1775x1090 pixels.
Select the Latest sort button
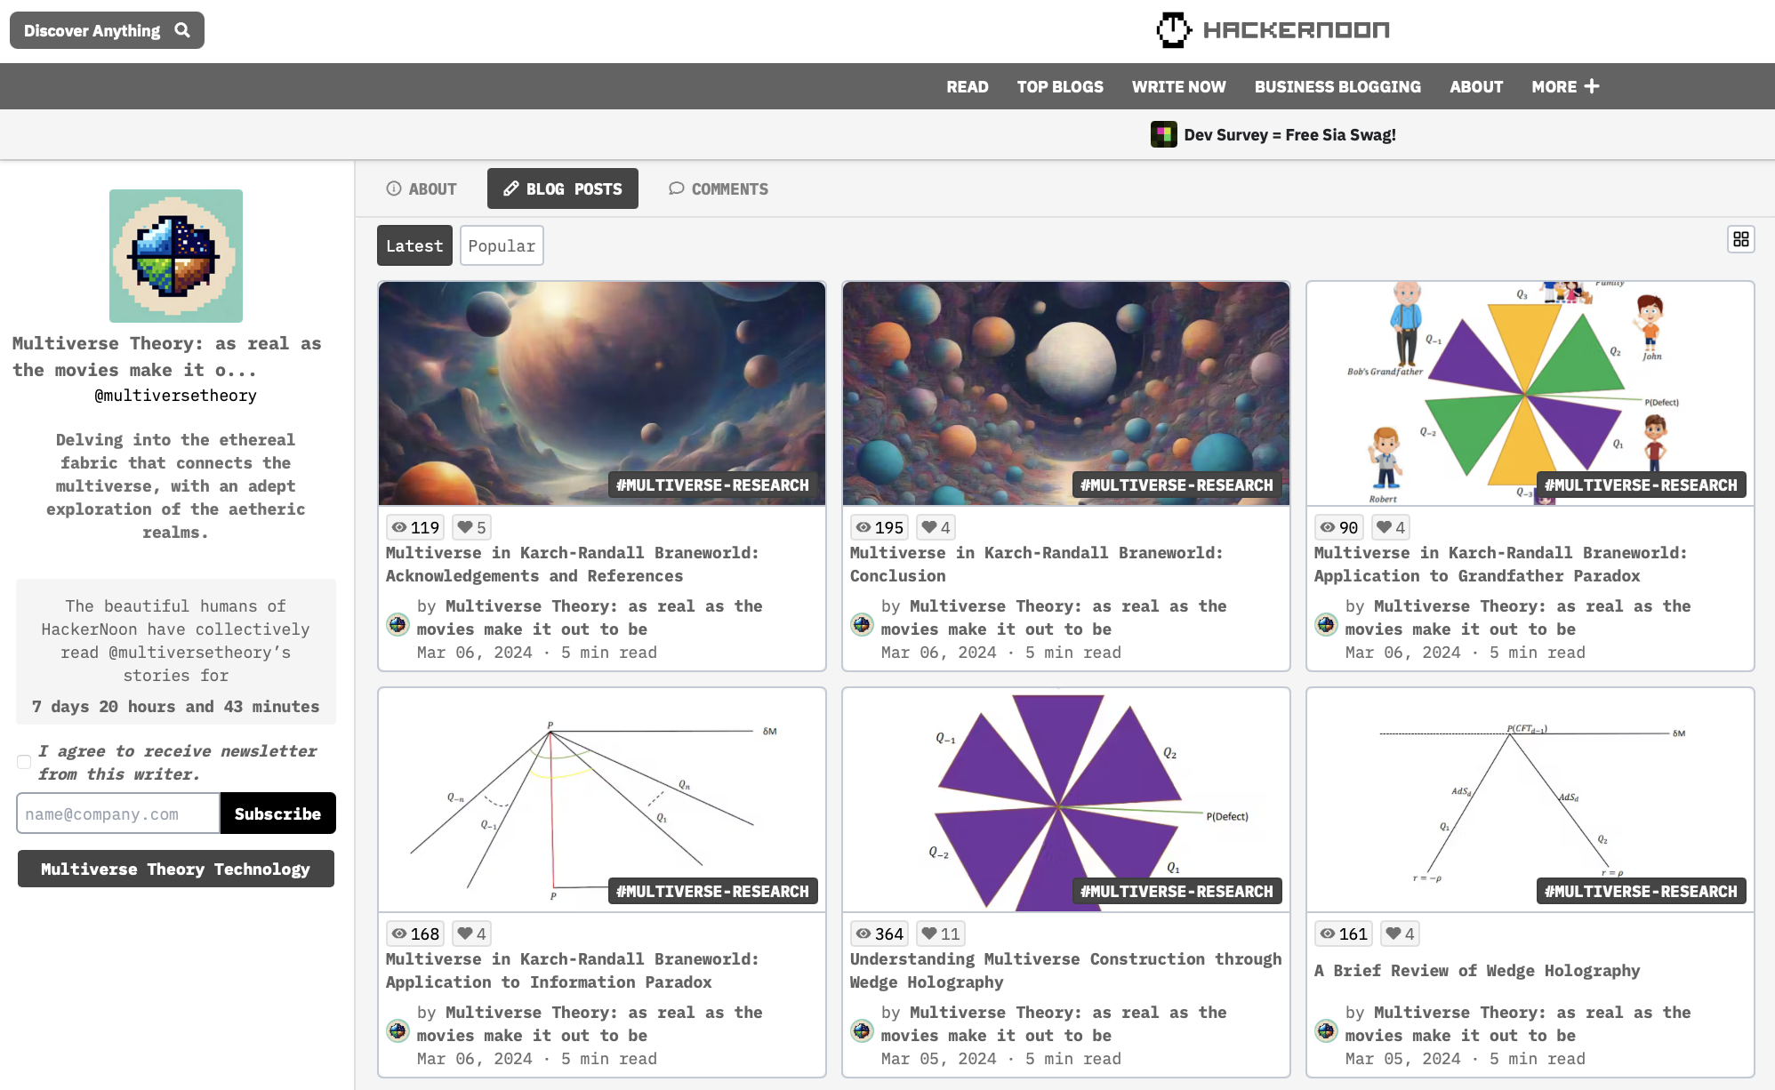coord(414,245)
